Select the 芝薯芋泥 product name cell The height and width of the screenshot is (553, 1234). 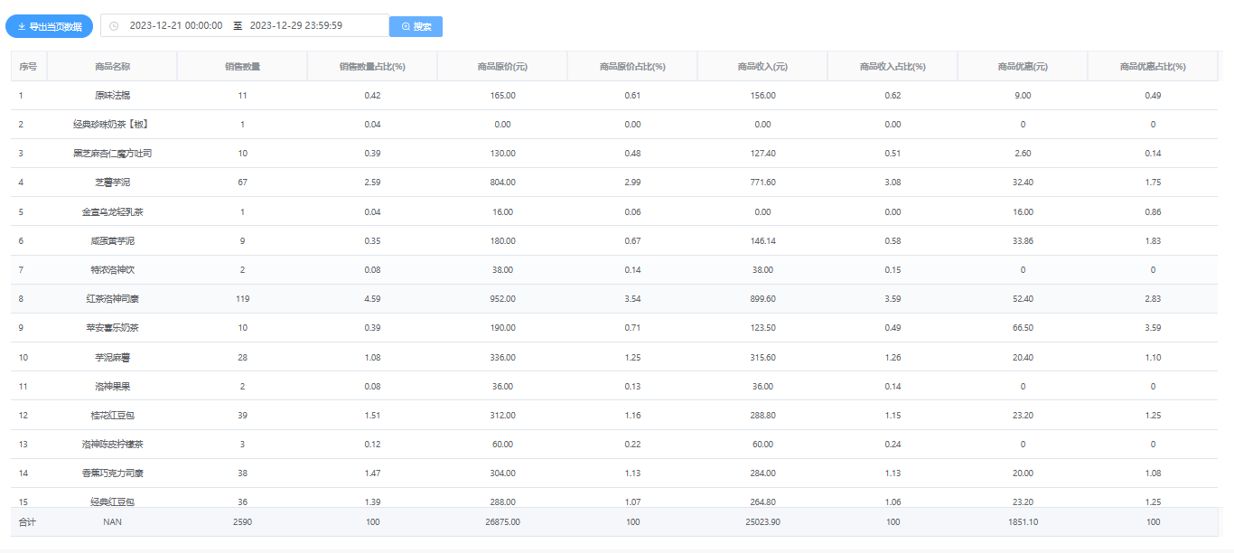[112, 183]
